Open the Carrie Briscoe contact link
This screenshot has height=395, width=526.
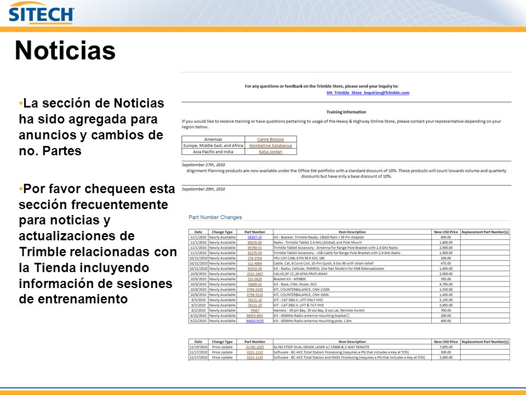270,139
